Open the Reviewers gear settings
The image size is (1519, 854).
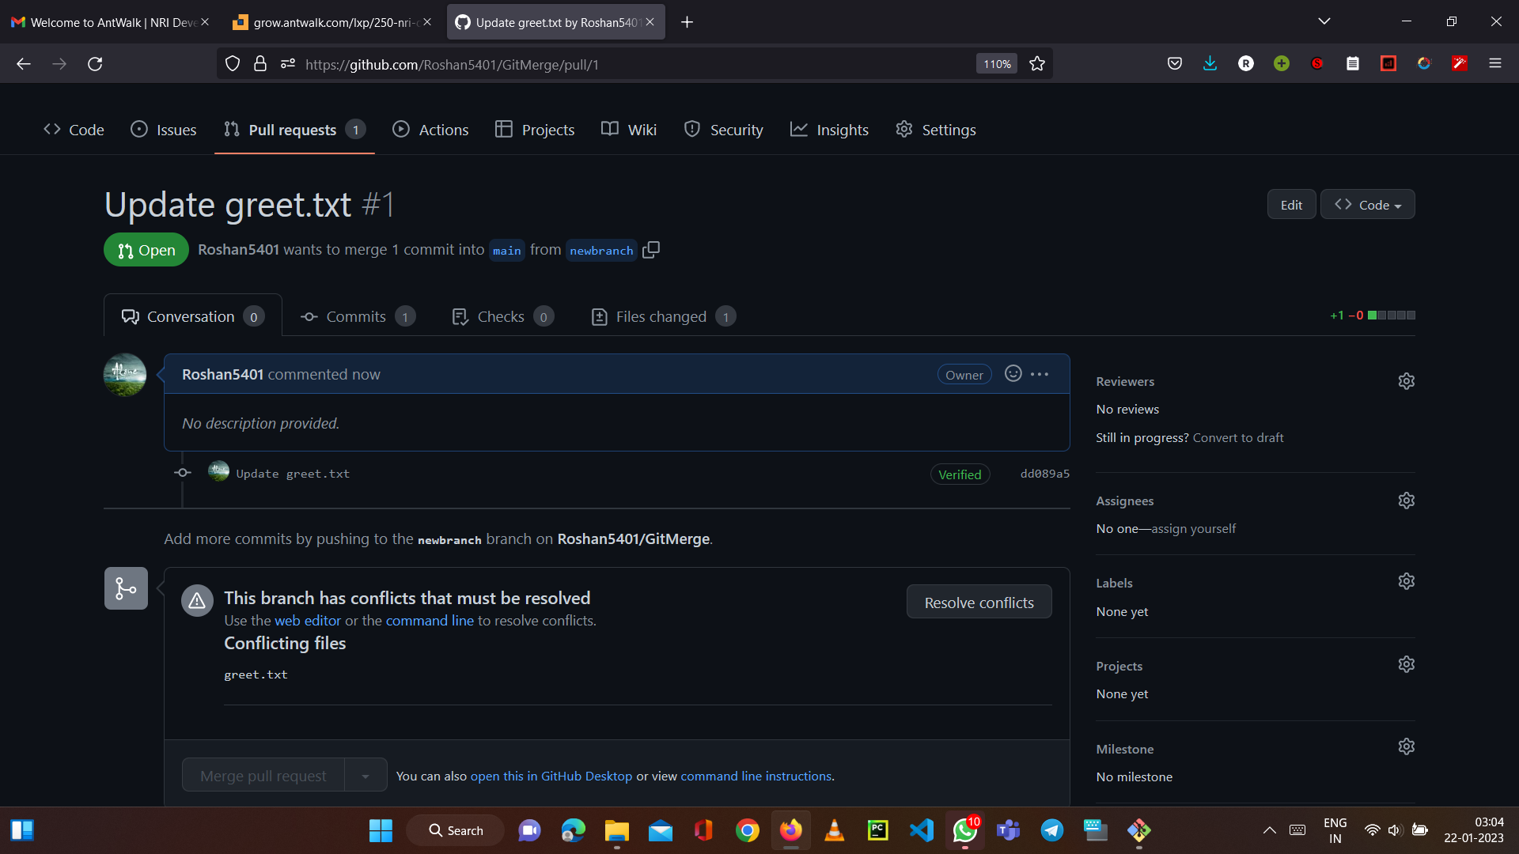point(1406,381)
